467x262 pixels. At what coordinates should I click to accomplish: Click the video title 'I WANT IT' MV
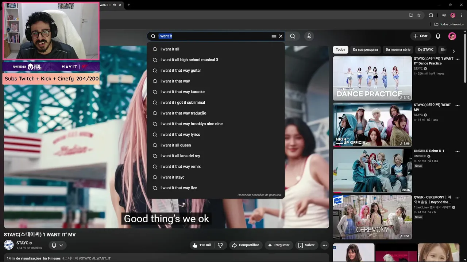click(x=40, y=235)
